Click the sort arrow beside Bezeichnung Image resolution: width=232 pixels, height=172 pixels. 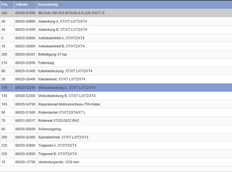pos(60,5)
